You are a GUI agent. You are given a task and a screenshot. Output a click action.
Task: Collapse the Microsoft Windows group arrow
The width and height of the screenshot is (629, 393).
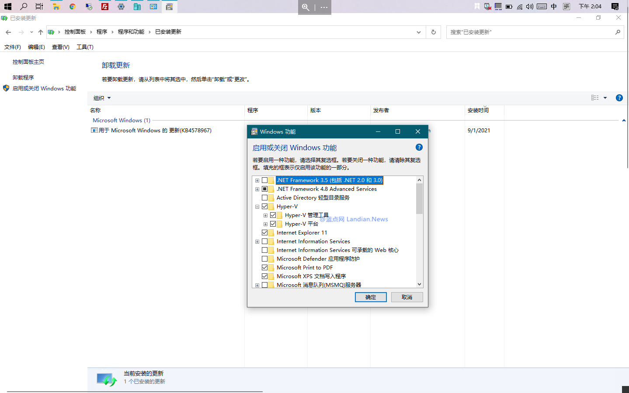point(624,121)
